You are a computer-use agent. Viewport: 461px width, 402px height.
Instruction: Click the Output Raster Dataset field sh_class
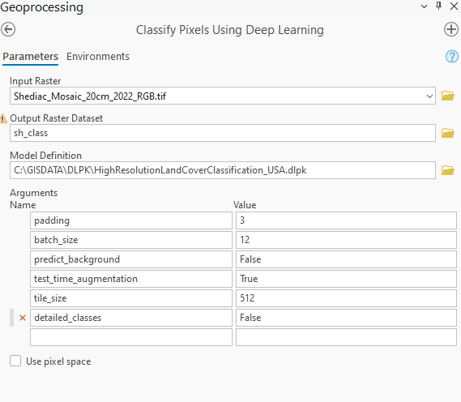pyautogui.click(x=223, y=133)
